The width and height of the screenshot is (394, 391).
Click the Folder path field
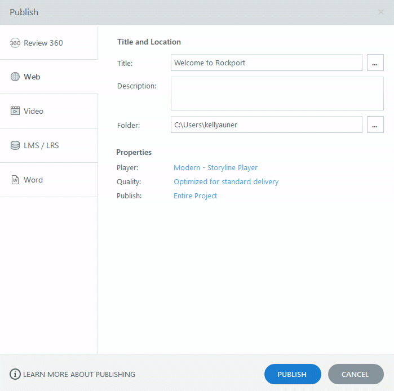pyautogui.click(x=266, y=125)
